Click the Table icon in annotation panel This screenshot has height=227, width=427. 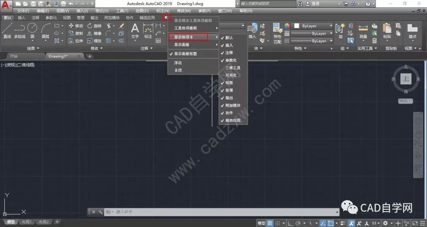pyautogui.click(x=158, y=41)
